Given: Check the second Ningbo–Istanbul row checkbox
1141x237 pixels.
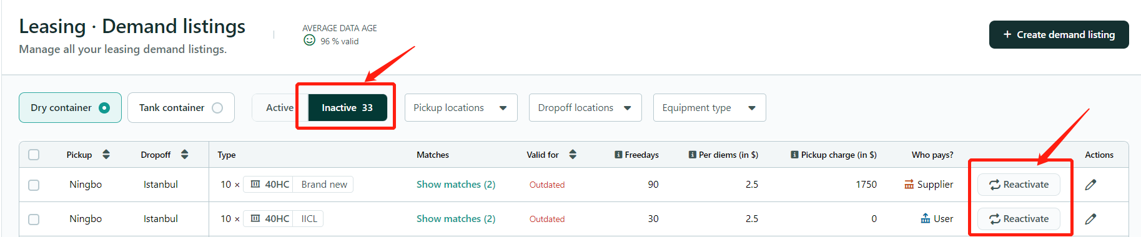Looking at the screenshot, I should point(34,220).
